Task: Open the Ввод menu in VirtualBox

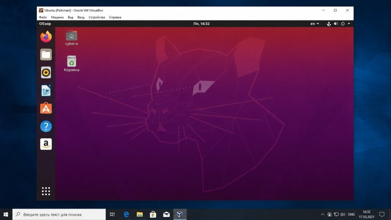Action: (x=81, y=17)
